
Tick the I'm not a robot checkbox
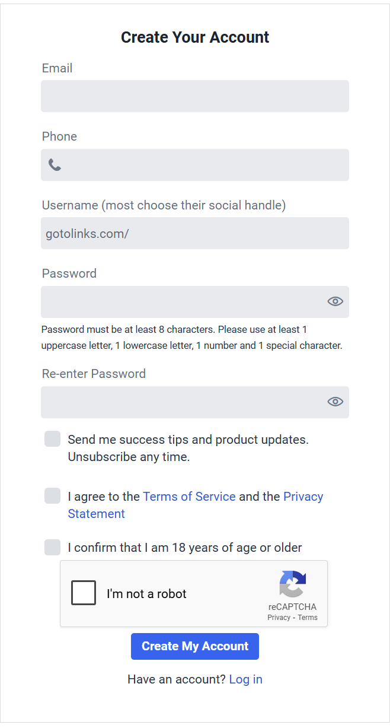point(84,592)
